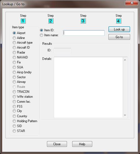Click the Details scrollbar up arrow

pos(125,60)
